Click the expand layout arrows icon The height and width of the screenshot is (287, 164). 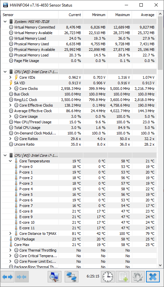coord(8,277)
